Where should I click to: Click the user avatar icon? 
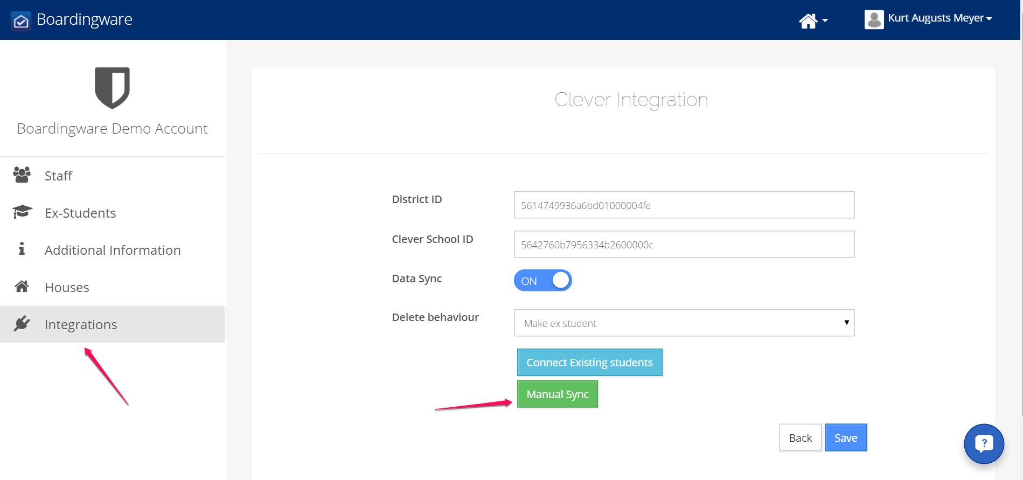click(874, 19)
